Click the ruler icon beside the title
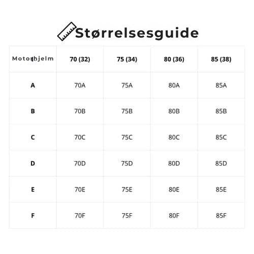This screenshot has width=254, height=254. [x=67, y=31]
